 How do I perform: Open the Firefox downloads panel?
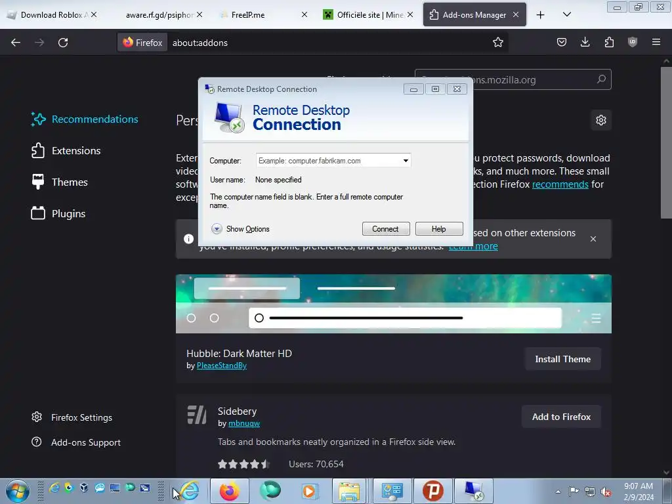coord(585,42)
